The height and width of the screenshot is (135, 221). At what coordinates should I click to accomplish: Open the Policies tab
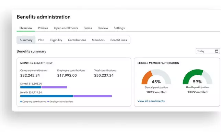pos(43,28)
